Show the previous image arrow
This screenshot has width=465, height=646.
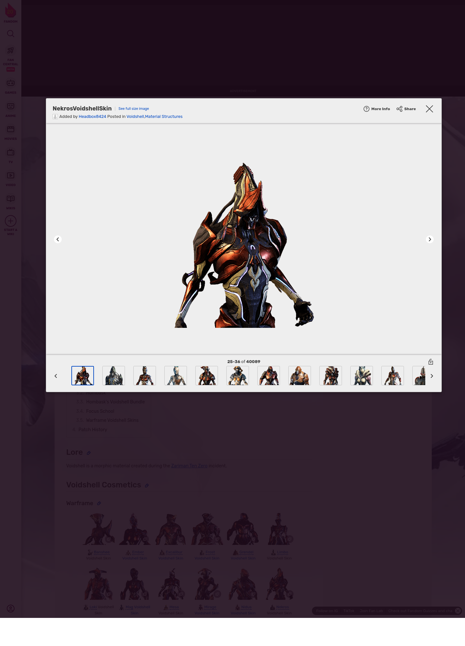click(x=58, y=239)
